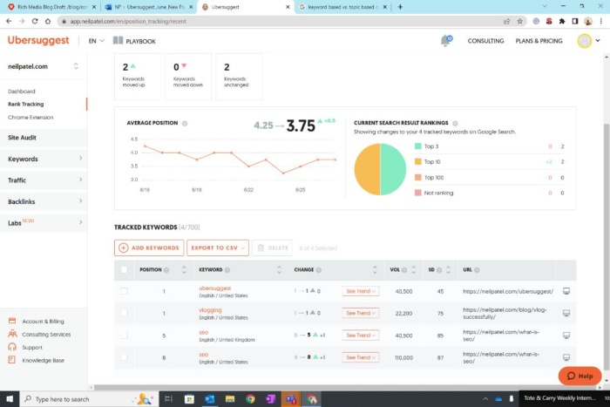The width and height of the screenshot is (610, 407).
Task: Click the Change column info icon
Action: [x=319, y=270]
